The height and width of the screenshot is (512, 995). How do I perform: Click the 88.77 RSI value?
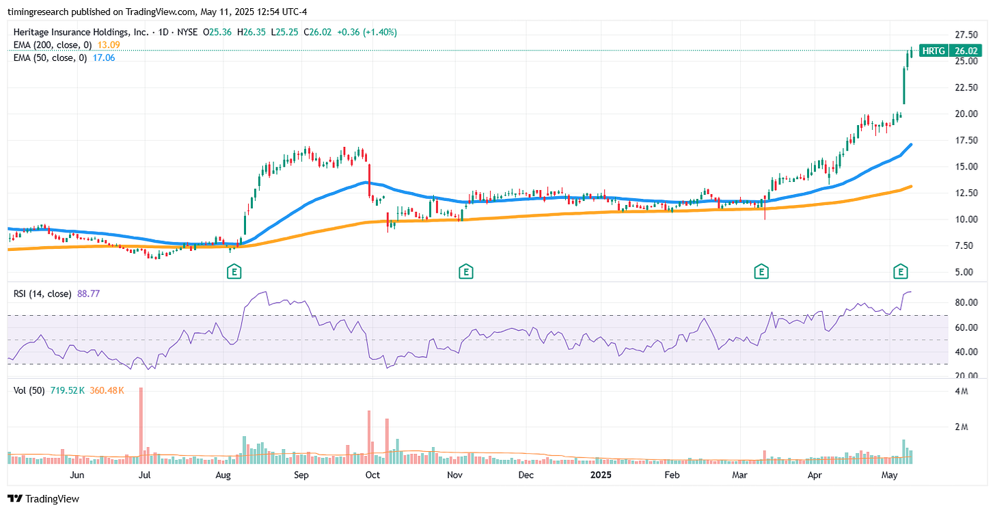(87, 294)
